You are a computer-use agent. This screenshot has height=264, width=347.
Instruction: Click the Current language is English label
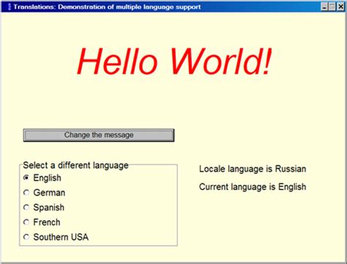tap(253, 186)
